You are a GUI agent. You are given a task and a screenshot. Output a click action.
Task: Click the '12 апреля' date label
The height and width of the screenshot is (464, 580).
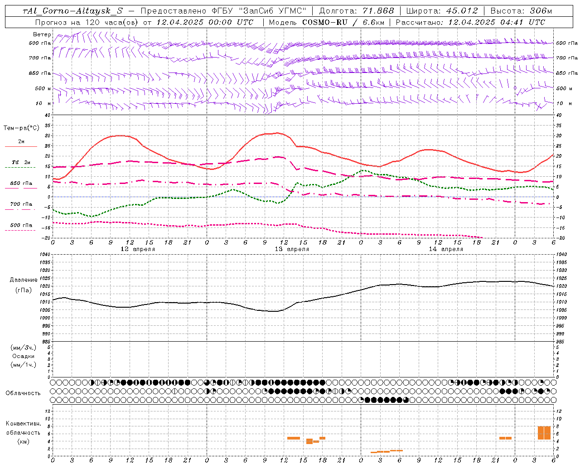pos(138,249)
